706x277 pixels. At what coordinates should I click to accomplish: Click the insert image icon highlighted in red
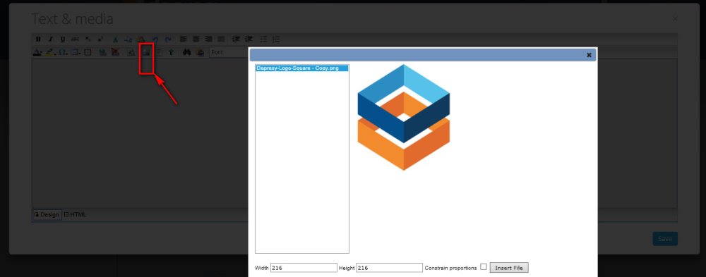[146, 52]
